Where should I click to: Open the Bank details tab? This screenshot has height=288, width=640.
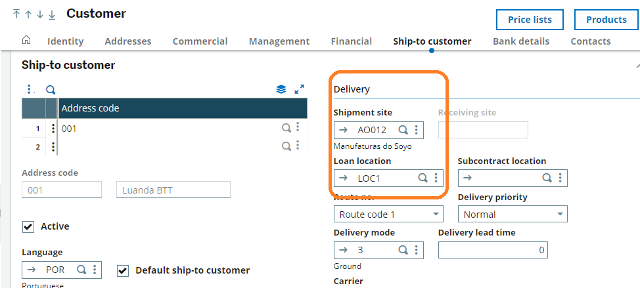tap(520, 41)
